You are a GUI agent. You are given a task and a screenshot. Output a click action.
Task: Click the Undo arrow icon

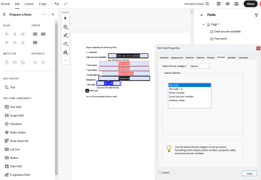57,4
